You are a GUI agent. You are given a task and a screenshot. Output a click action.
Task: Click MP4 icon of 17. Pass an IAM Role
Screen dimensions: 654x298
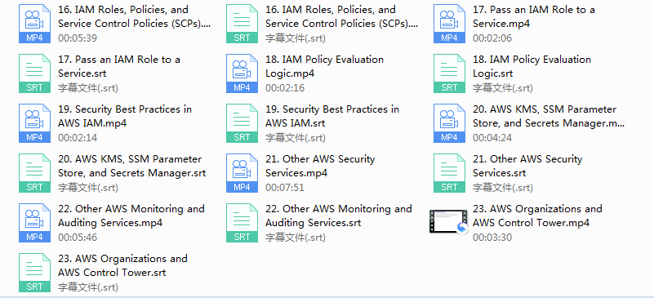coord(449,24)
